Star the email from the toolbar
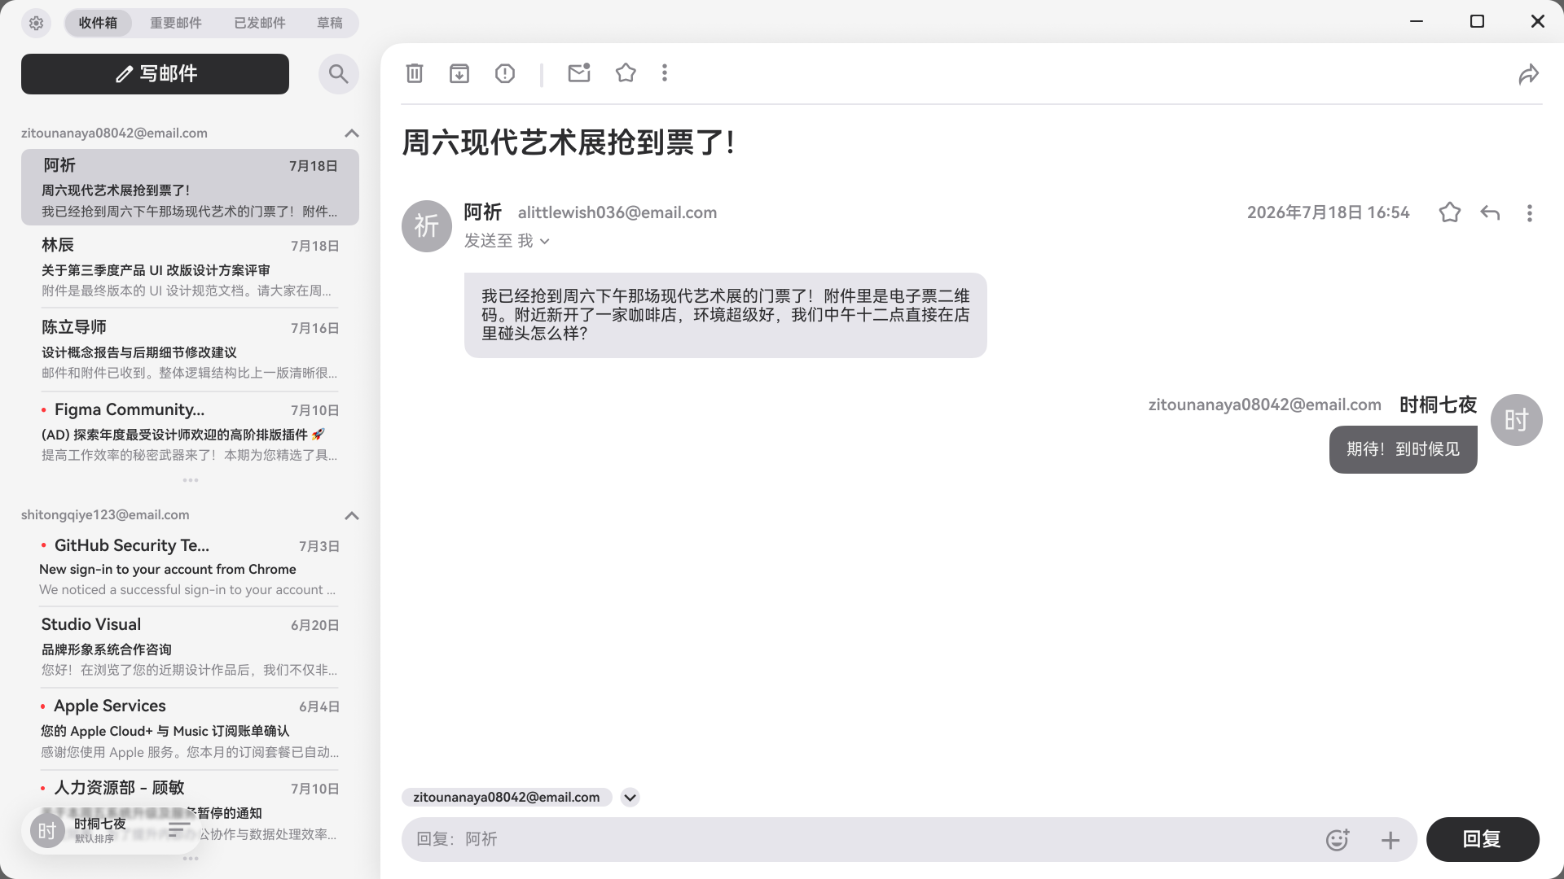This screenshot has height=879, width=1564. pyautogui.click(x=626, y=73)
